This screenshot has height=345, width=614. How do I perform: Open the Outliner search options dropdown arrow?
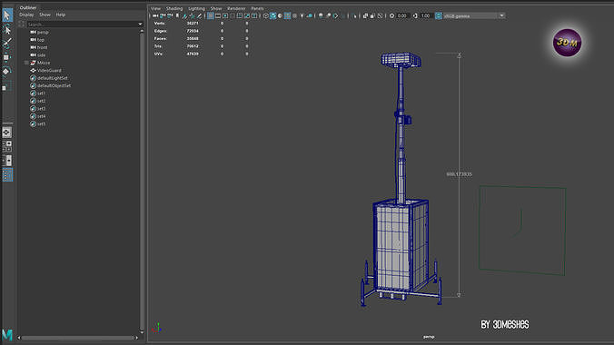140,24
